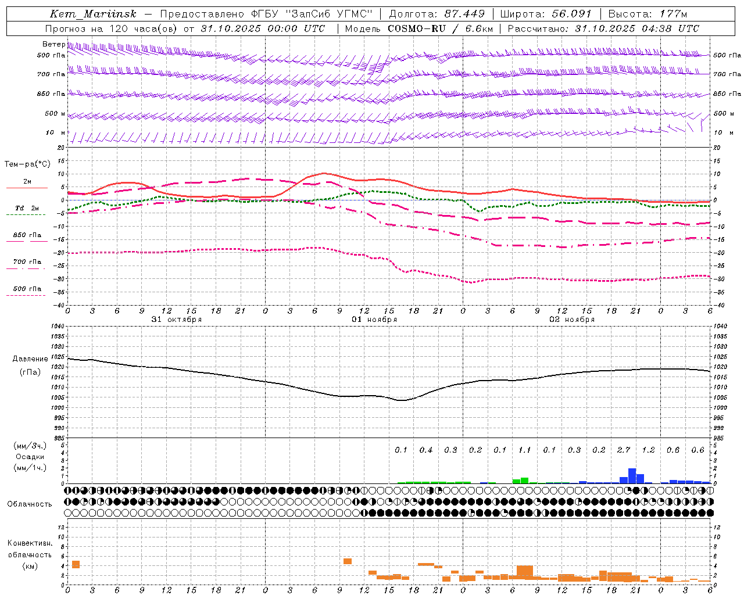Screen dimensions: 744x595
Task: Click 'Прогноз на 120 часа(ов)' forecast text
Action: (x=112, y=28)
